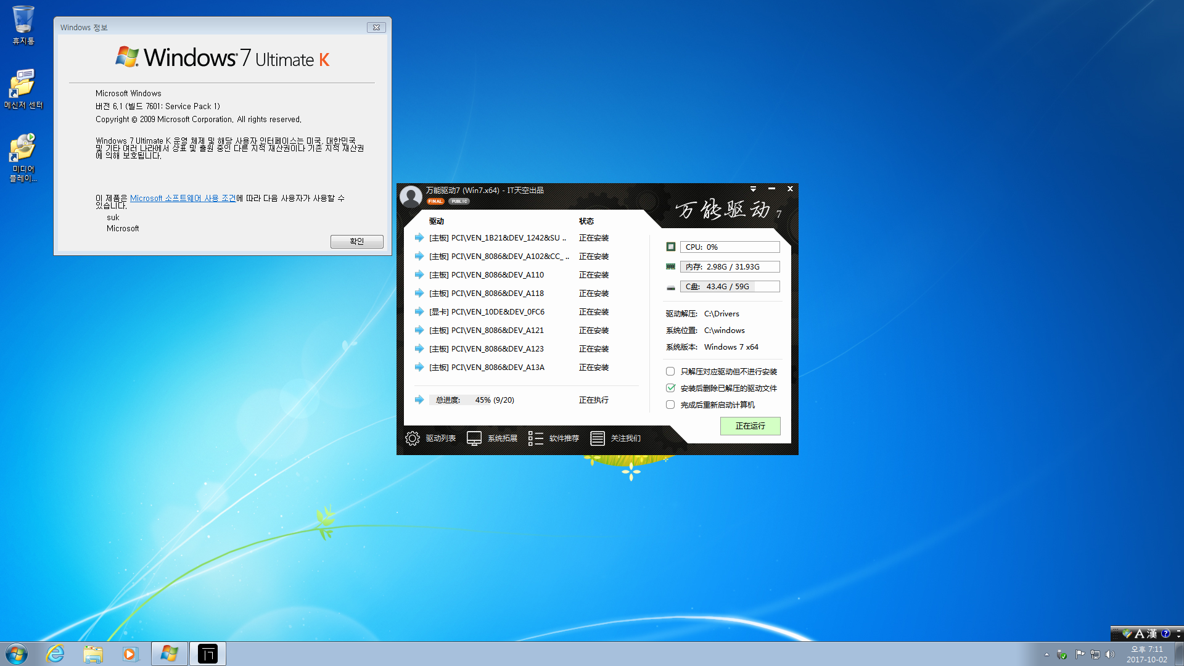The height and width of the screenshot is (666, 1184).
Task: Open Windows Media Player on taskbar
Action: [130, 654]
